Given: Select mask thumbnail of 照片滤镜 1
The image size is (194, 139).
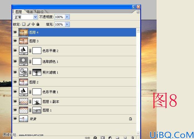Looking at the screenshot, I should 37,72.
